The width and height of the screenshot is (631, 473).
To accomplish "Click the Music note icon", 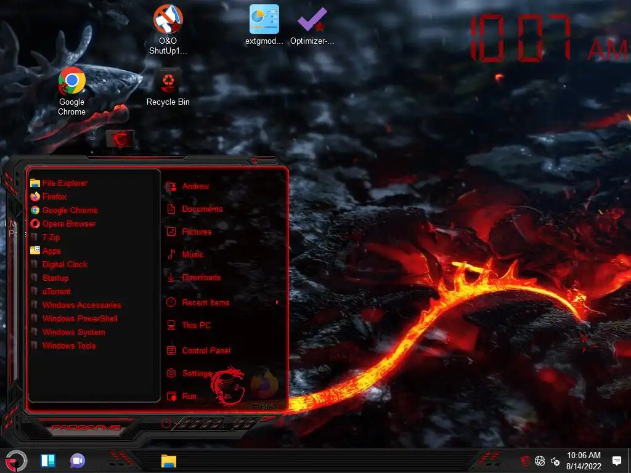I will (x=171, y=254).
